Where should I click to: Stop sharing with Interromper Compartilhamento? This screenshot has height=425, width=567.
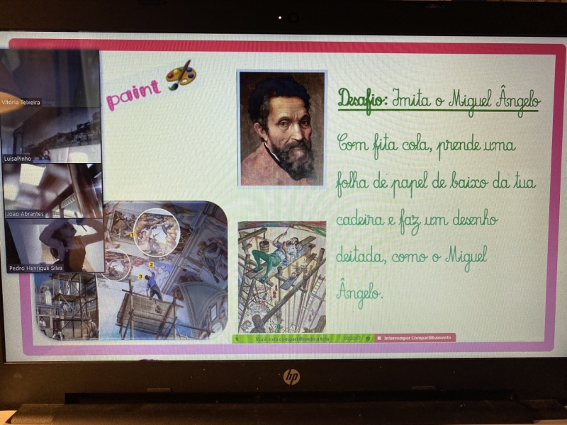pyautogui.click(x=415, y=338)
